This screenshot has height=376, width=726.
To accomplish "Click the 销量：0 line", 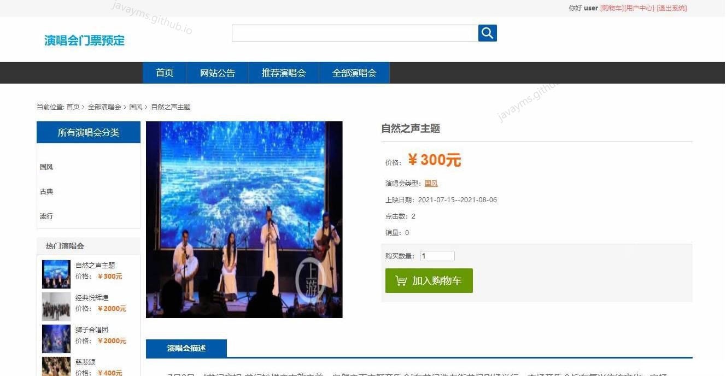I will 397,233.
